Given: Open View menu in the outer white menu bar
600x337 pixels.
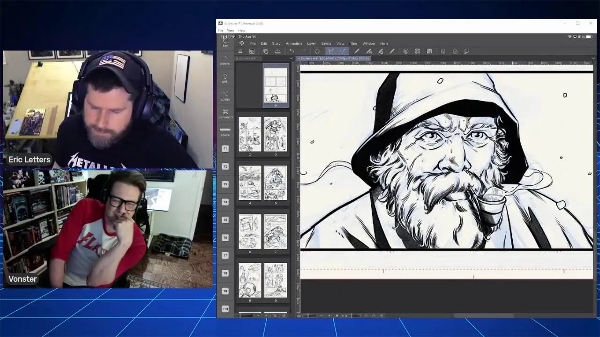Looking at the screenshot, I should [x=230, y=30].
